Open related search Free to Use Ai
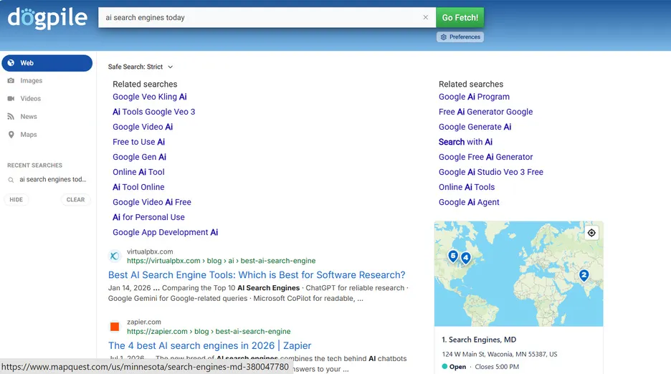 pyautogui.click(x=138, y=142)
